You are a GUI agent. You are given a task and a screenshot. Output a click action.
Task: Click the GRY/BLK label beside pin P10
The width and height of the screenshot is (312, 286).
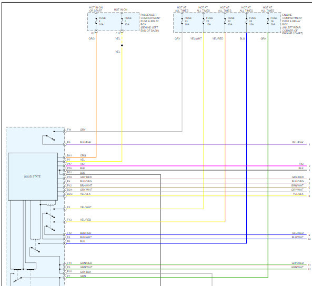coord(86,272)
